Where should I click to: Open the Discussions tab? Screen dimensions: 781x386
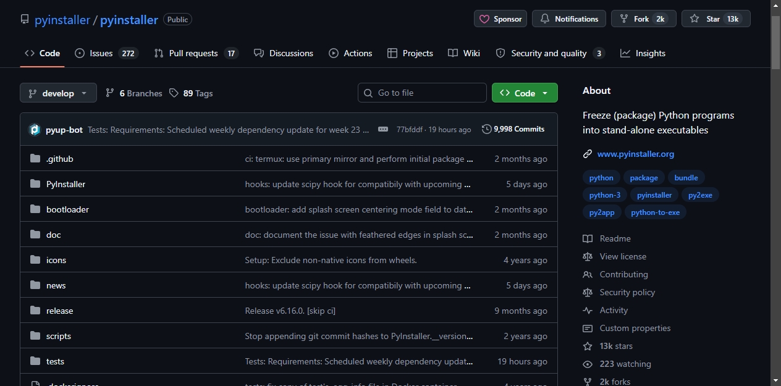pyautogui.click(x=284, y=53)
